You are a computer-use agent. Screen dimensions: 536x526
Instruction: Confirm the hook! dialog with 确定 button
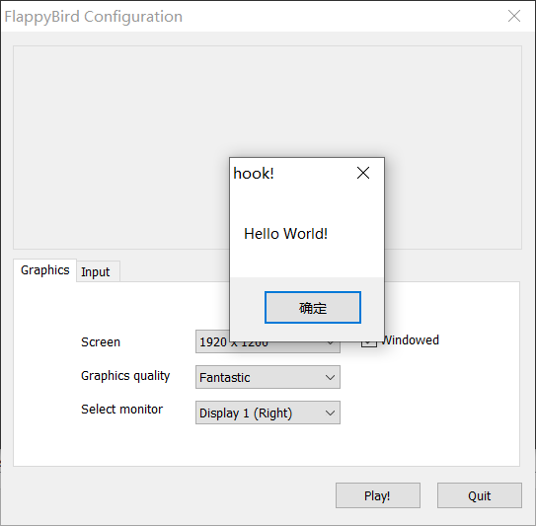[313, 307]
